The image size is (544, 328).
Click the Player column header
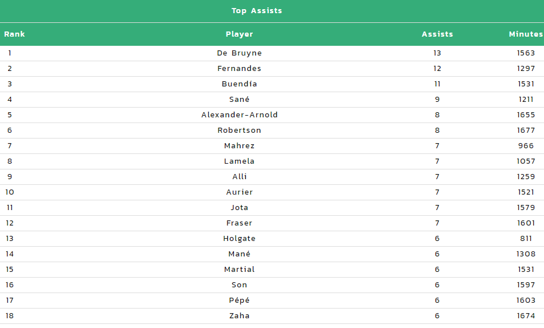(239, 34)
